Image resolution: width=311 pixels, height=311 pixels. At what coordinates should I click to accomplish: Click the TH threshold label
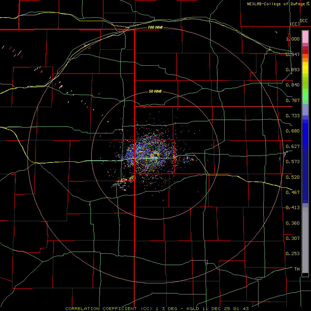tap(297, 269)
